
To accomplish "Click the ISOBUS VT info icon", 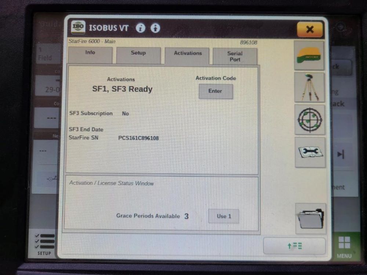I will 141,28.
